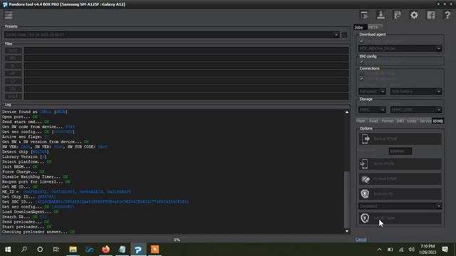Click the Write RPMB phone icon
Image resolution: width=456 pixels, height=256 pixels.
(364, 164)
